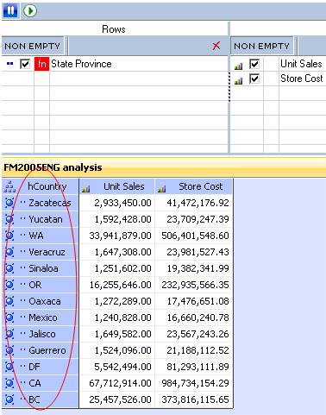
Task: Click the red fn function icon
Action: (41, 64)
